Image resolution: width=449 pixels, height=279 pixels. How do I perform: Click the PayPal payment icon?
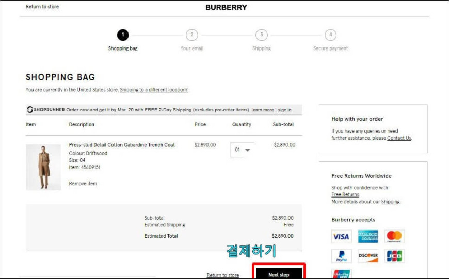pos(341,256)
